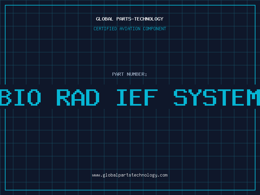The height and width of the screenshot is (195, 260).
Task: Click the PART NUMBER: label
Action: 130,74
